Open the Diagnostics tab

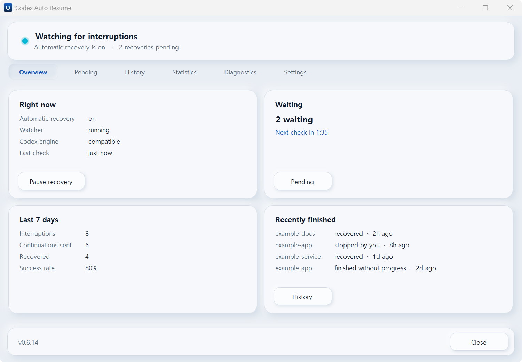(240, 72)
